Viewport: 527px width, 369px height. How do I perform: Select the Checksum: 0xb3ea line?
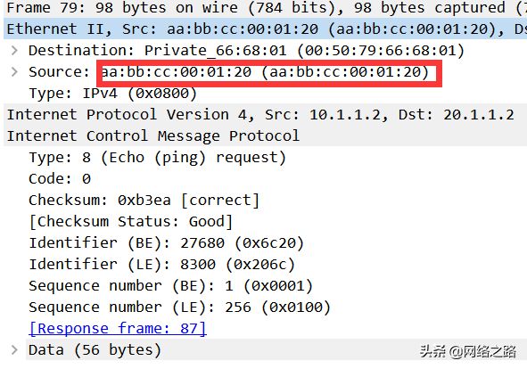tap(144, 201)
